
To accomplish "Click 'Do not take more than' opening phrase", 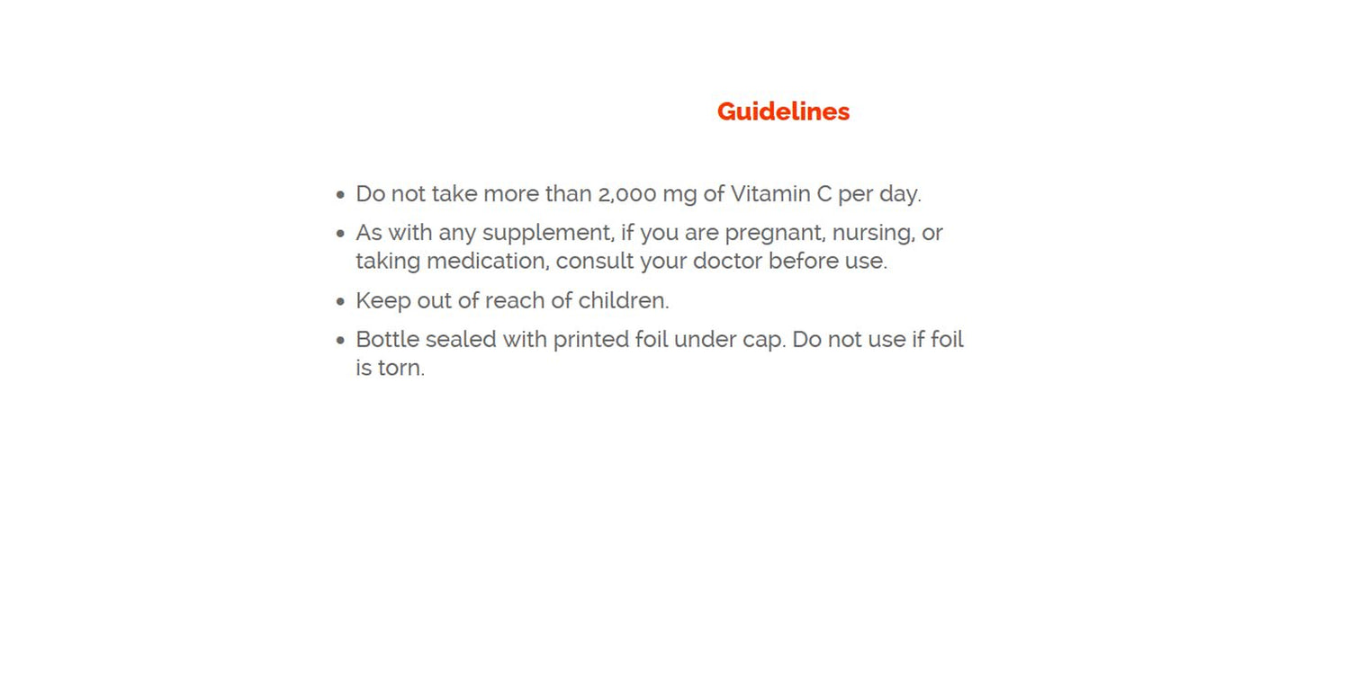I will point(473,193).
